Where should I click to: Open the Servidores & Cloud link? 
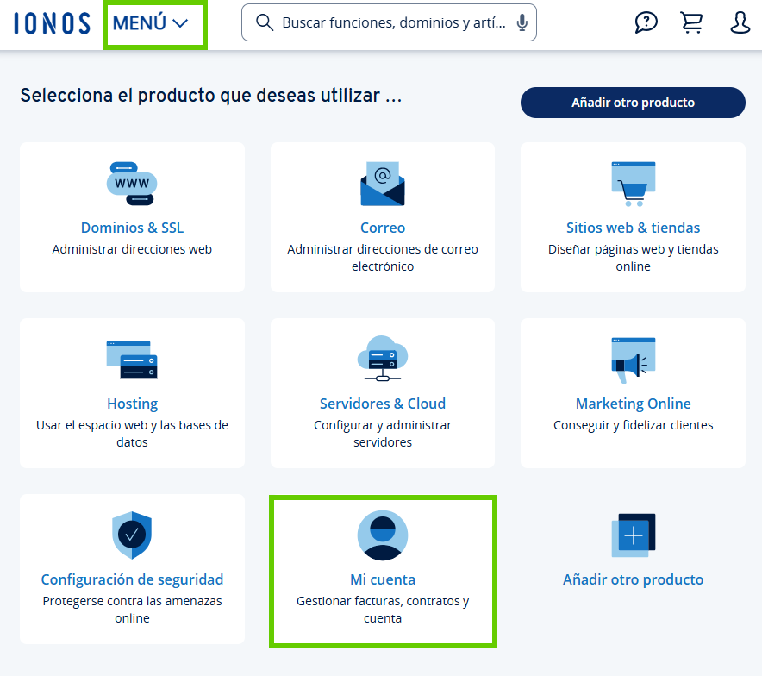click(x=383, y=404)
